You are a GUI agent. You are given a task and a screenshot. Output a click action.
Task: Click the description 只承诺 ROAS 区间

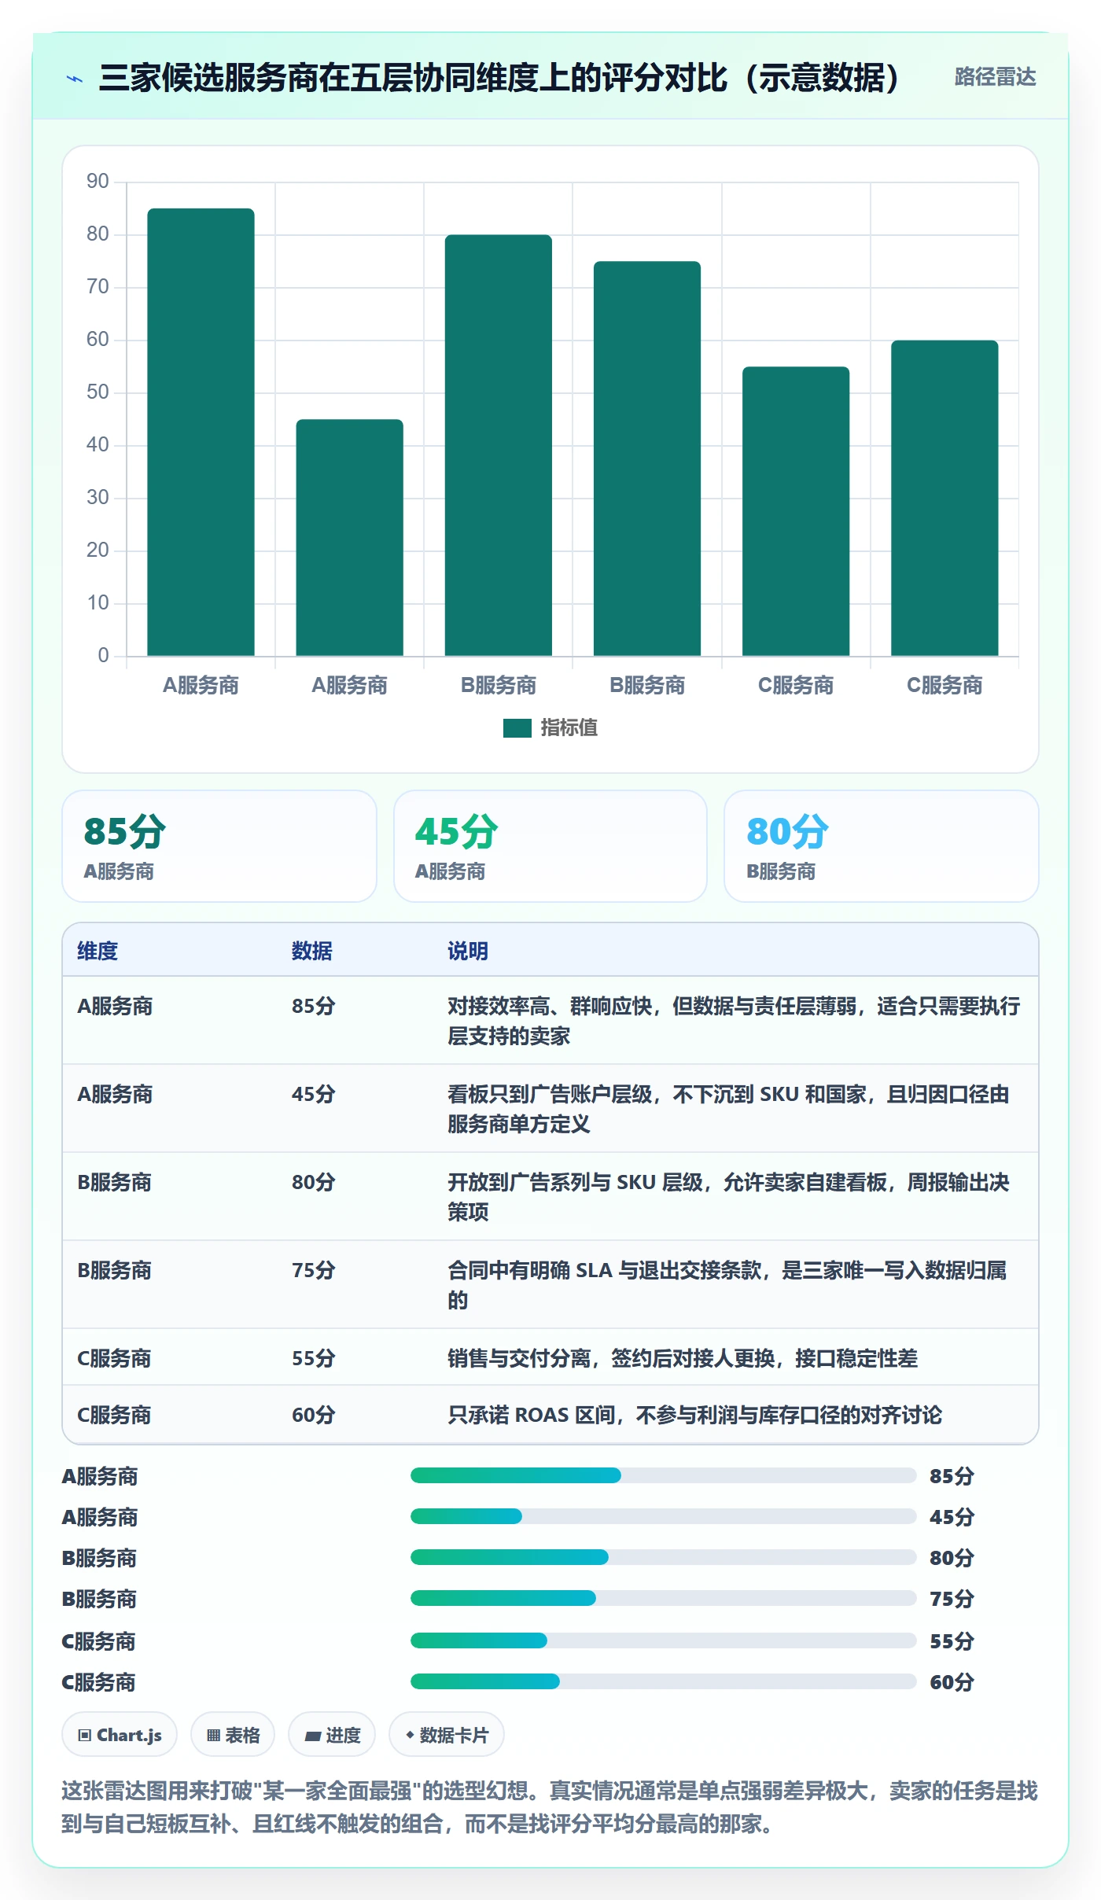[694, 1415]
